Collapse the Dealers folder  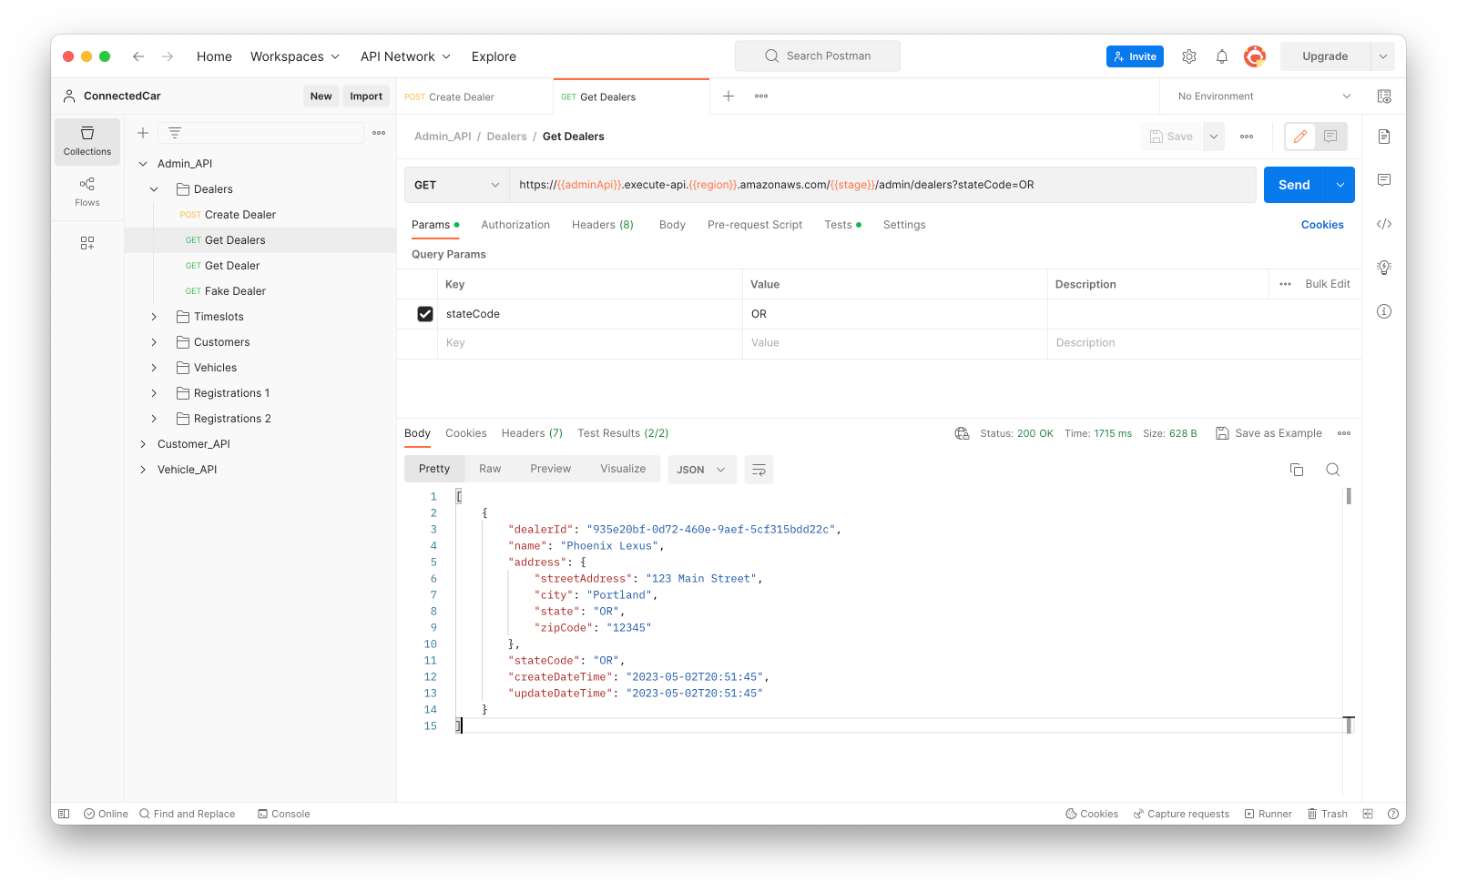154,189
